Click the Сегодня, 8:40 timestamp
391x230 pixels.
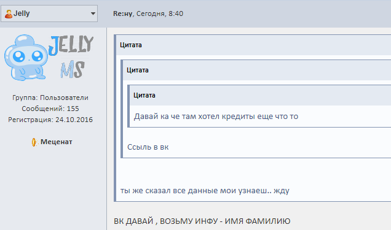[x=160, y=13]
